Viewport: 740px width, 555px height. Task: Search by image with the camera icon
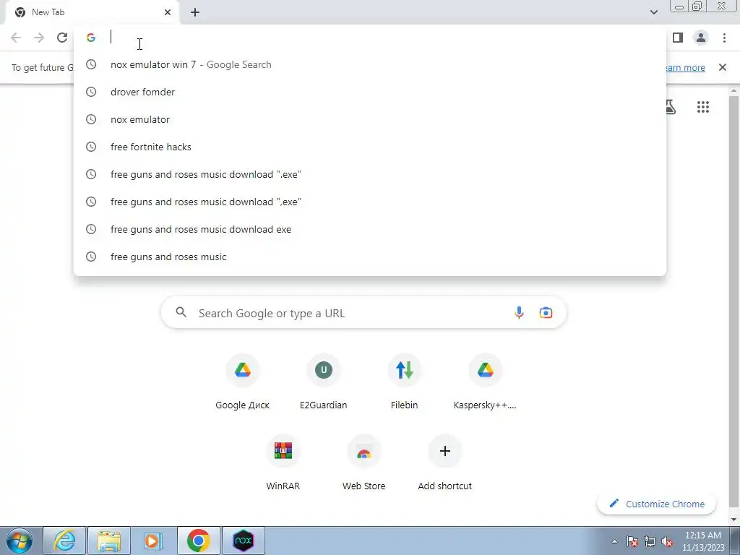pos(546,313)
